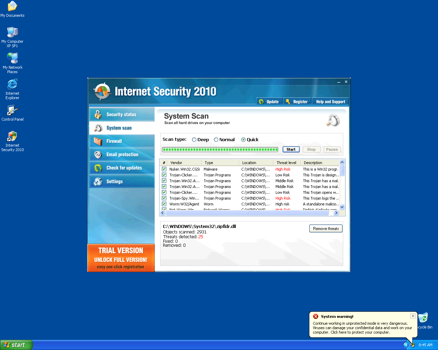Viewport: 438px width, 350px height.
Task: Click the Remove threats button
Action: tap(326, 228)
